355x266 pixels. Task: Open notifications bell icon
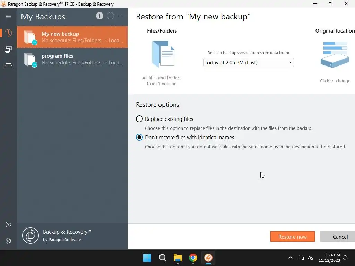[346, 258]
